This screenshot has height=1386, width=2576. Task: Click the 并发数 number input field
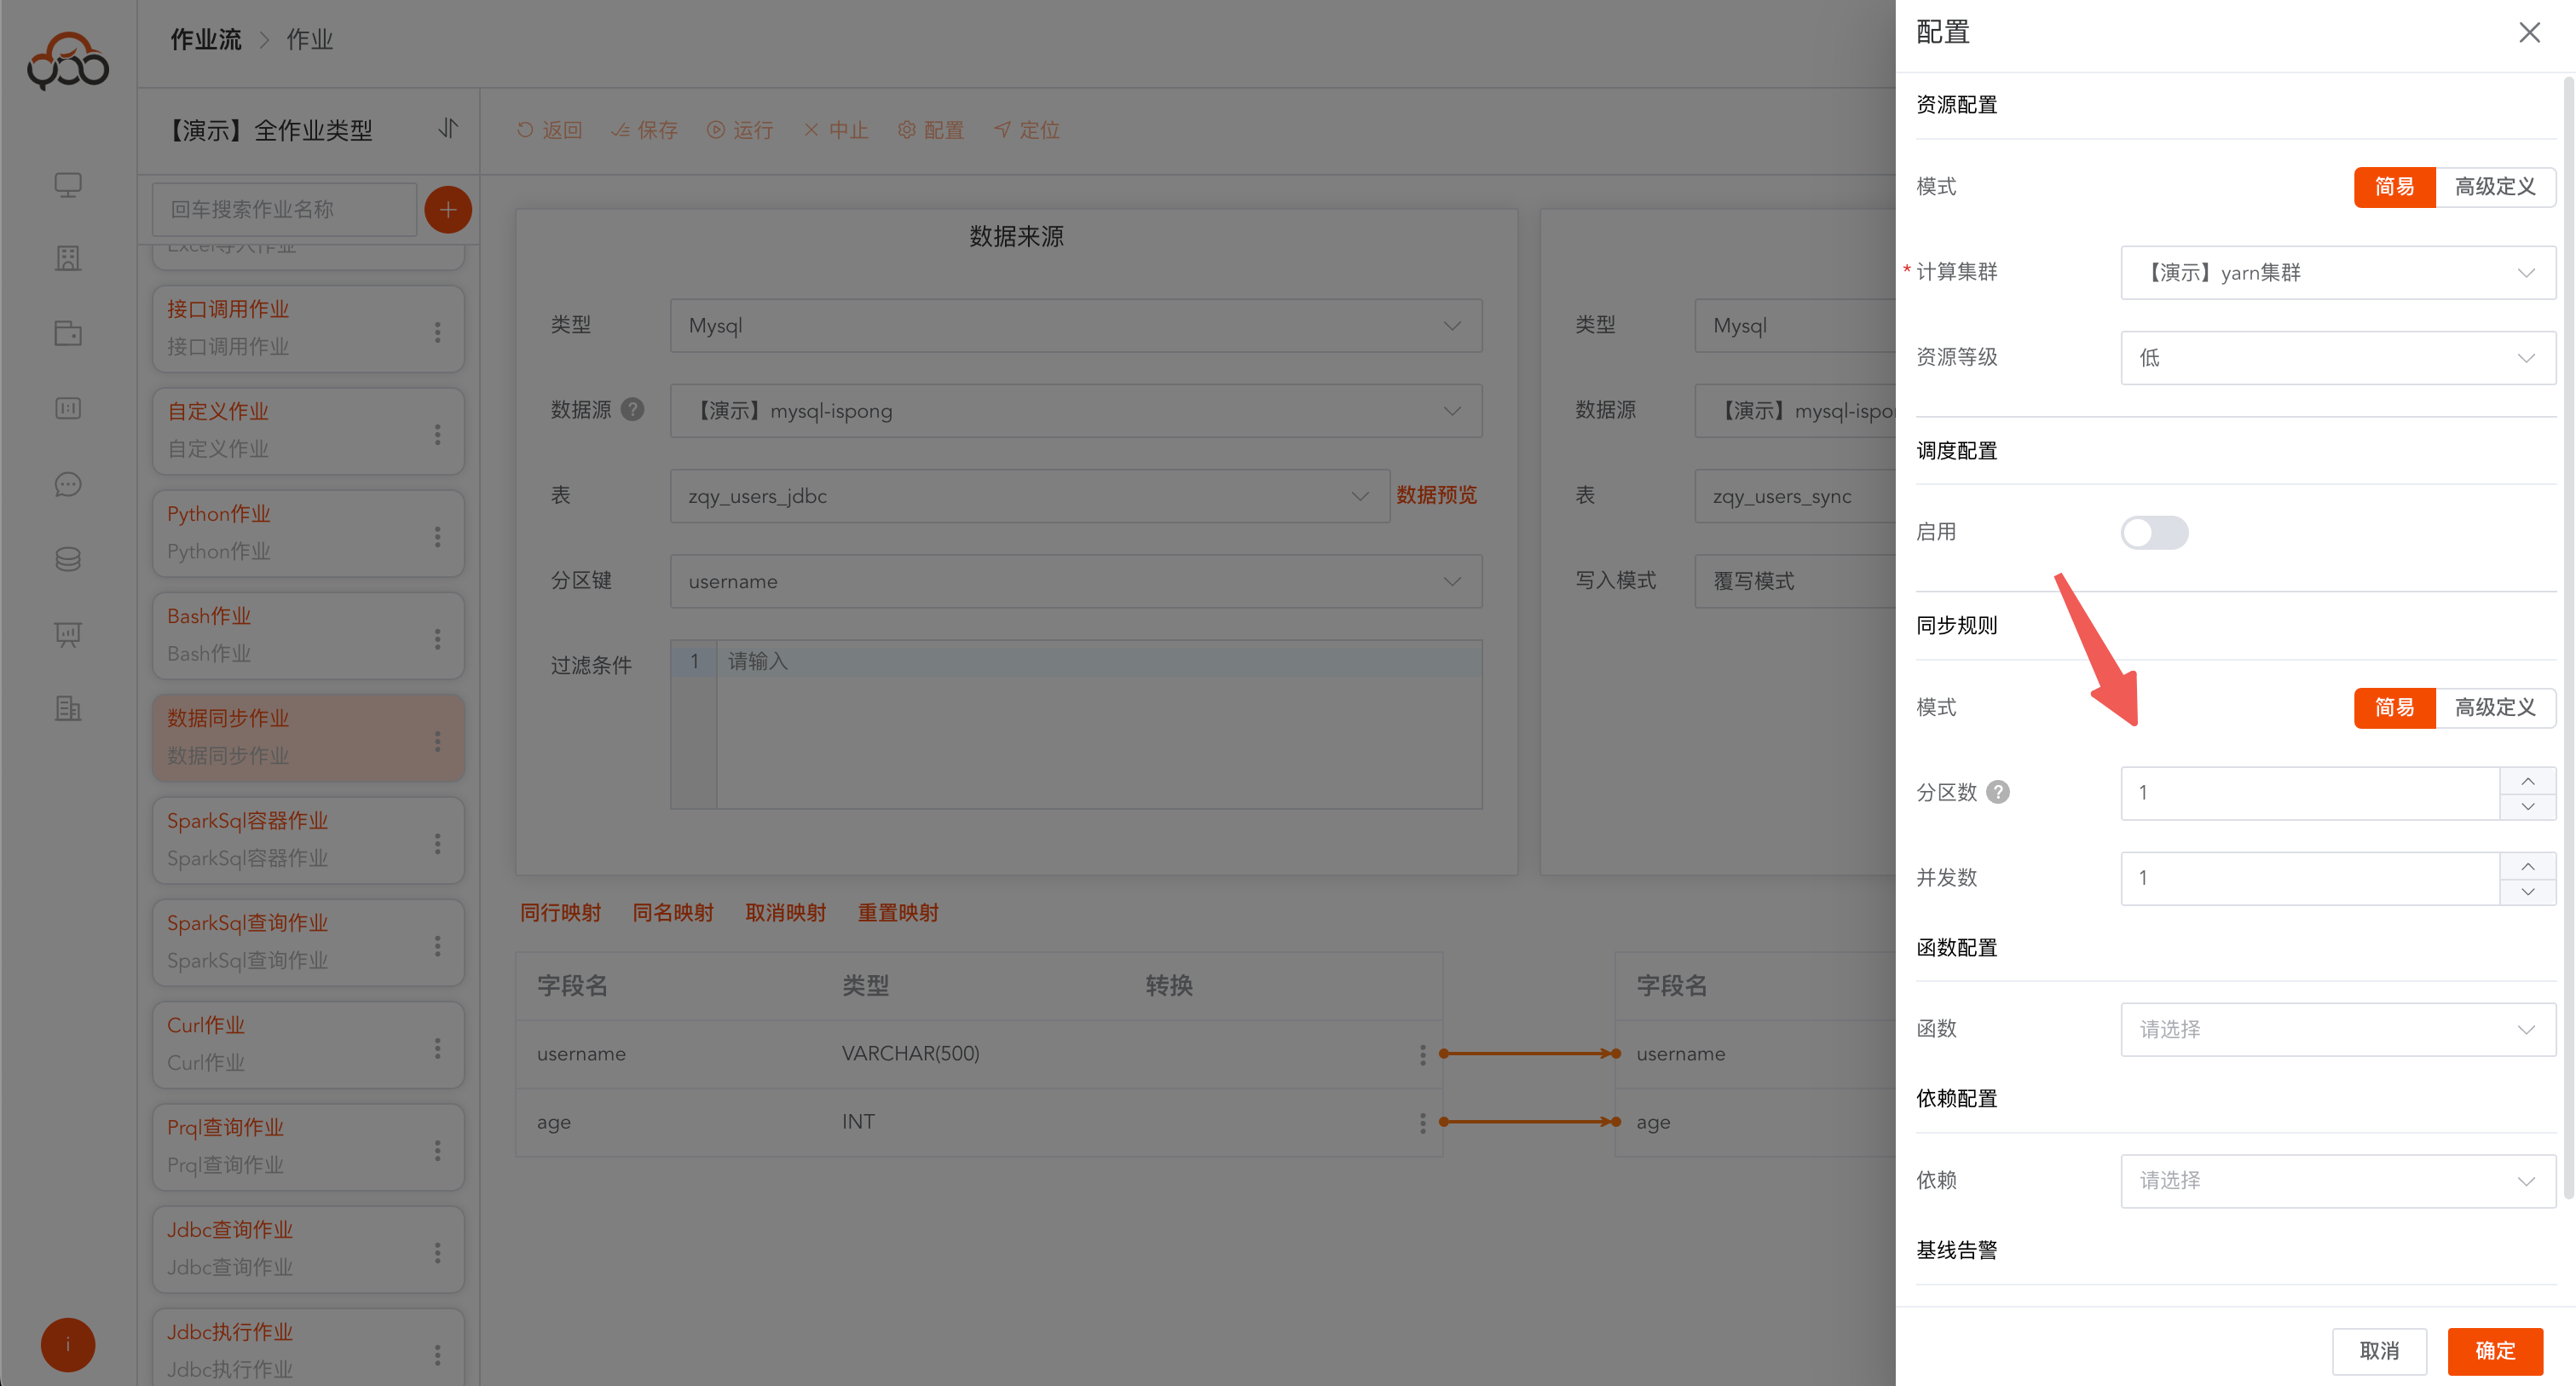(2310, 877)
